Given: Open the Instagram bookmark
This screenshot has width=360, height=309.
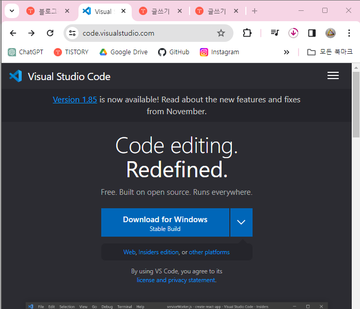Looking at the screenshot, I should pyautogui.click(x=220, y=52).
